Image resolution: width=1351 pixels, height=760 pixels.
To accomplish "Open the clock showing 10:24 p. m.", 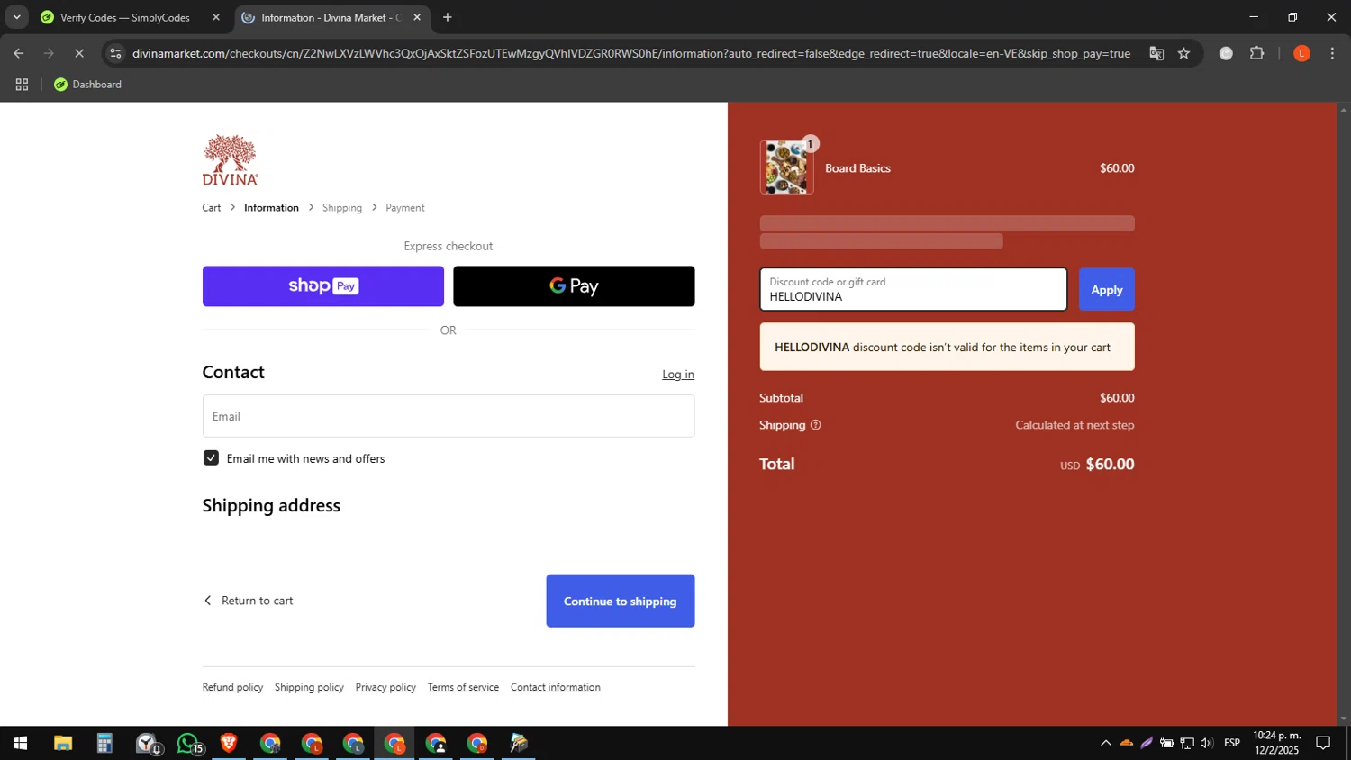I will pyautogui.click(x=1277, y=743).
